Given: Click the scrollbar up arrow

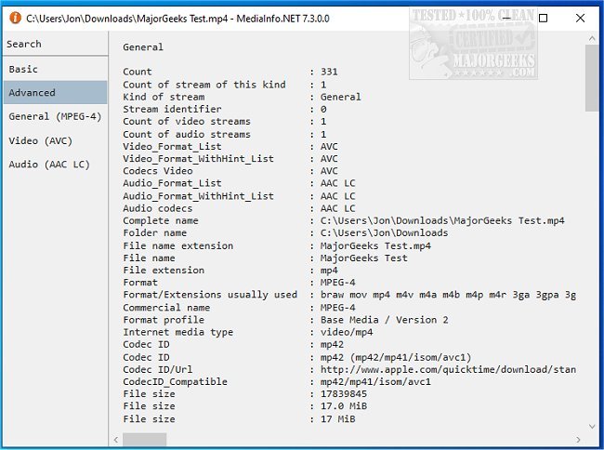Looking at the screenshot, I should [x=592, y=40].
